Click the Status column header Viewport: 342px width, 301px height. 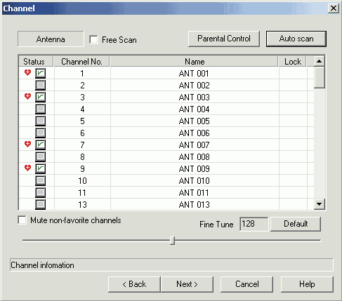(x=36, y=61)
